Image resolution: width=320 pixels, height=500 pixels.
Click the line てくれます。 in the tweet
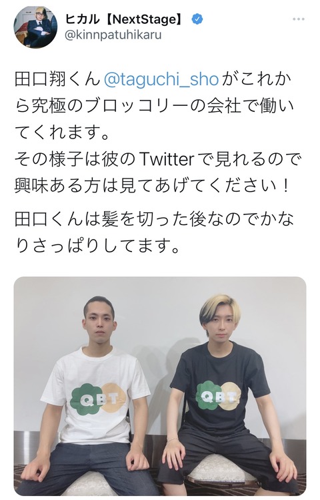coord(63,132)
